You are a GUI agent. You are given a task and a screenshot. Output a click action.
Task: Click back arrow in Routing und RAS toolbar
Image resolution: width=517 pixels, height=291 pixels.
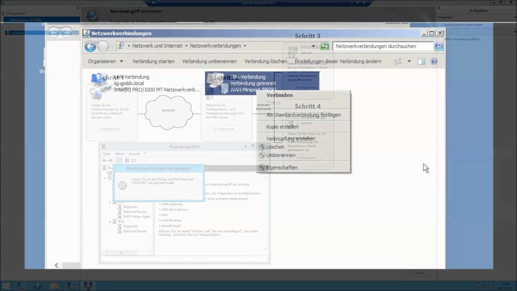tap(104, 160)
